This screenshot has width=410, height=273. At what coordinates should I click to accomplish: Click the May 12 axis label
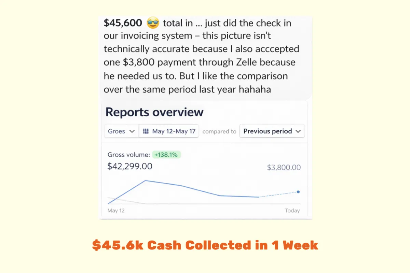coord(116,211)
